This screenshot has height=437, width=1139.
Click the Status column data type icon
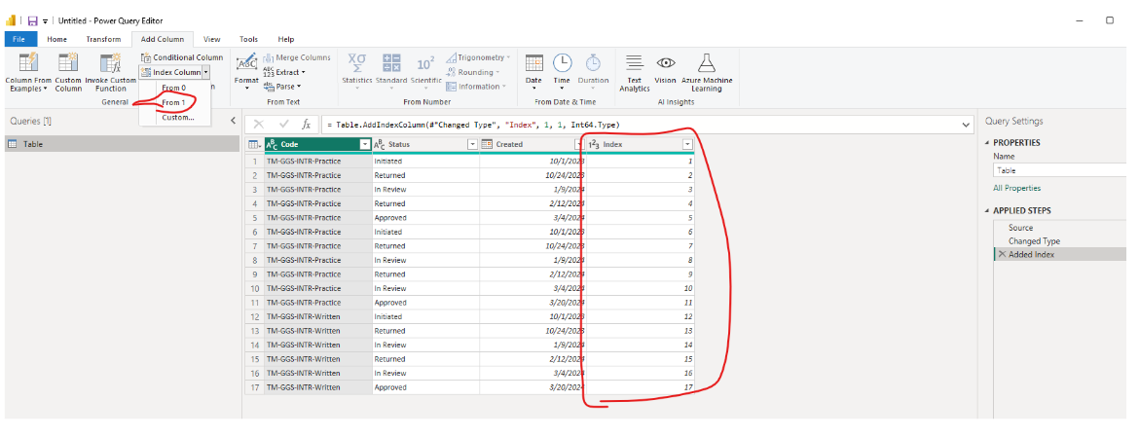pyautogui.click(x=380, y=144)
